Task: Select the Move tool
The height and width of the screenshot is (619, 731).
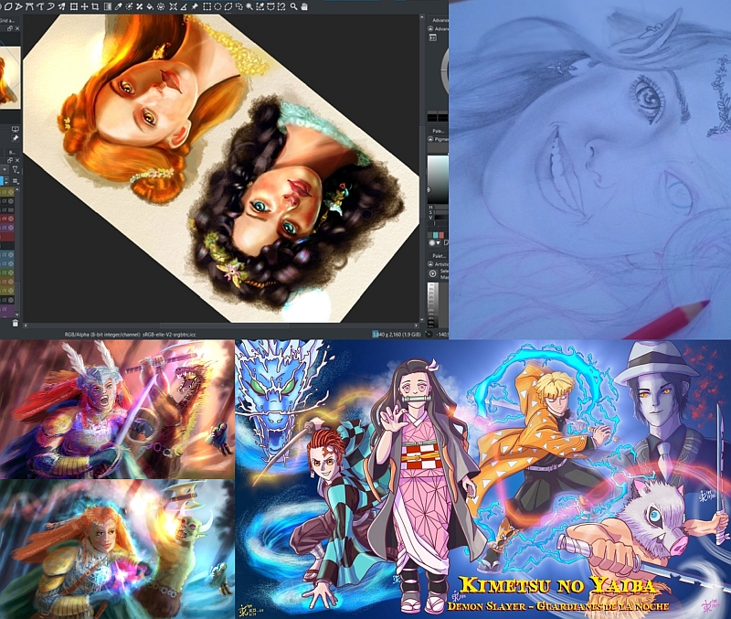Action: (84, 6)
